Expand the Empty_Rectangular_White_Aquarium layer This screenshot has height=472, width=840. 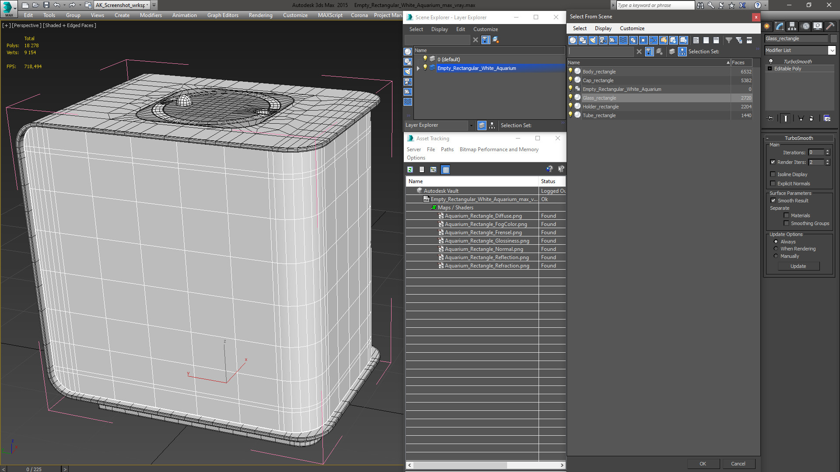pyautogui.click(x=418, y=68)
